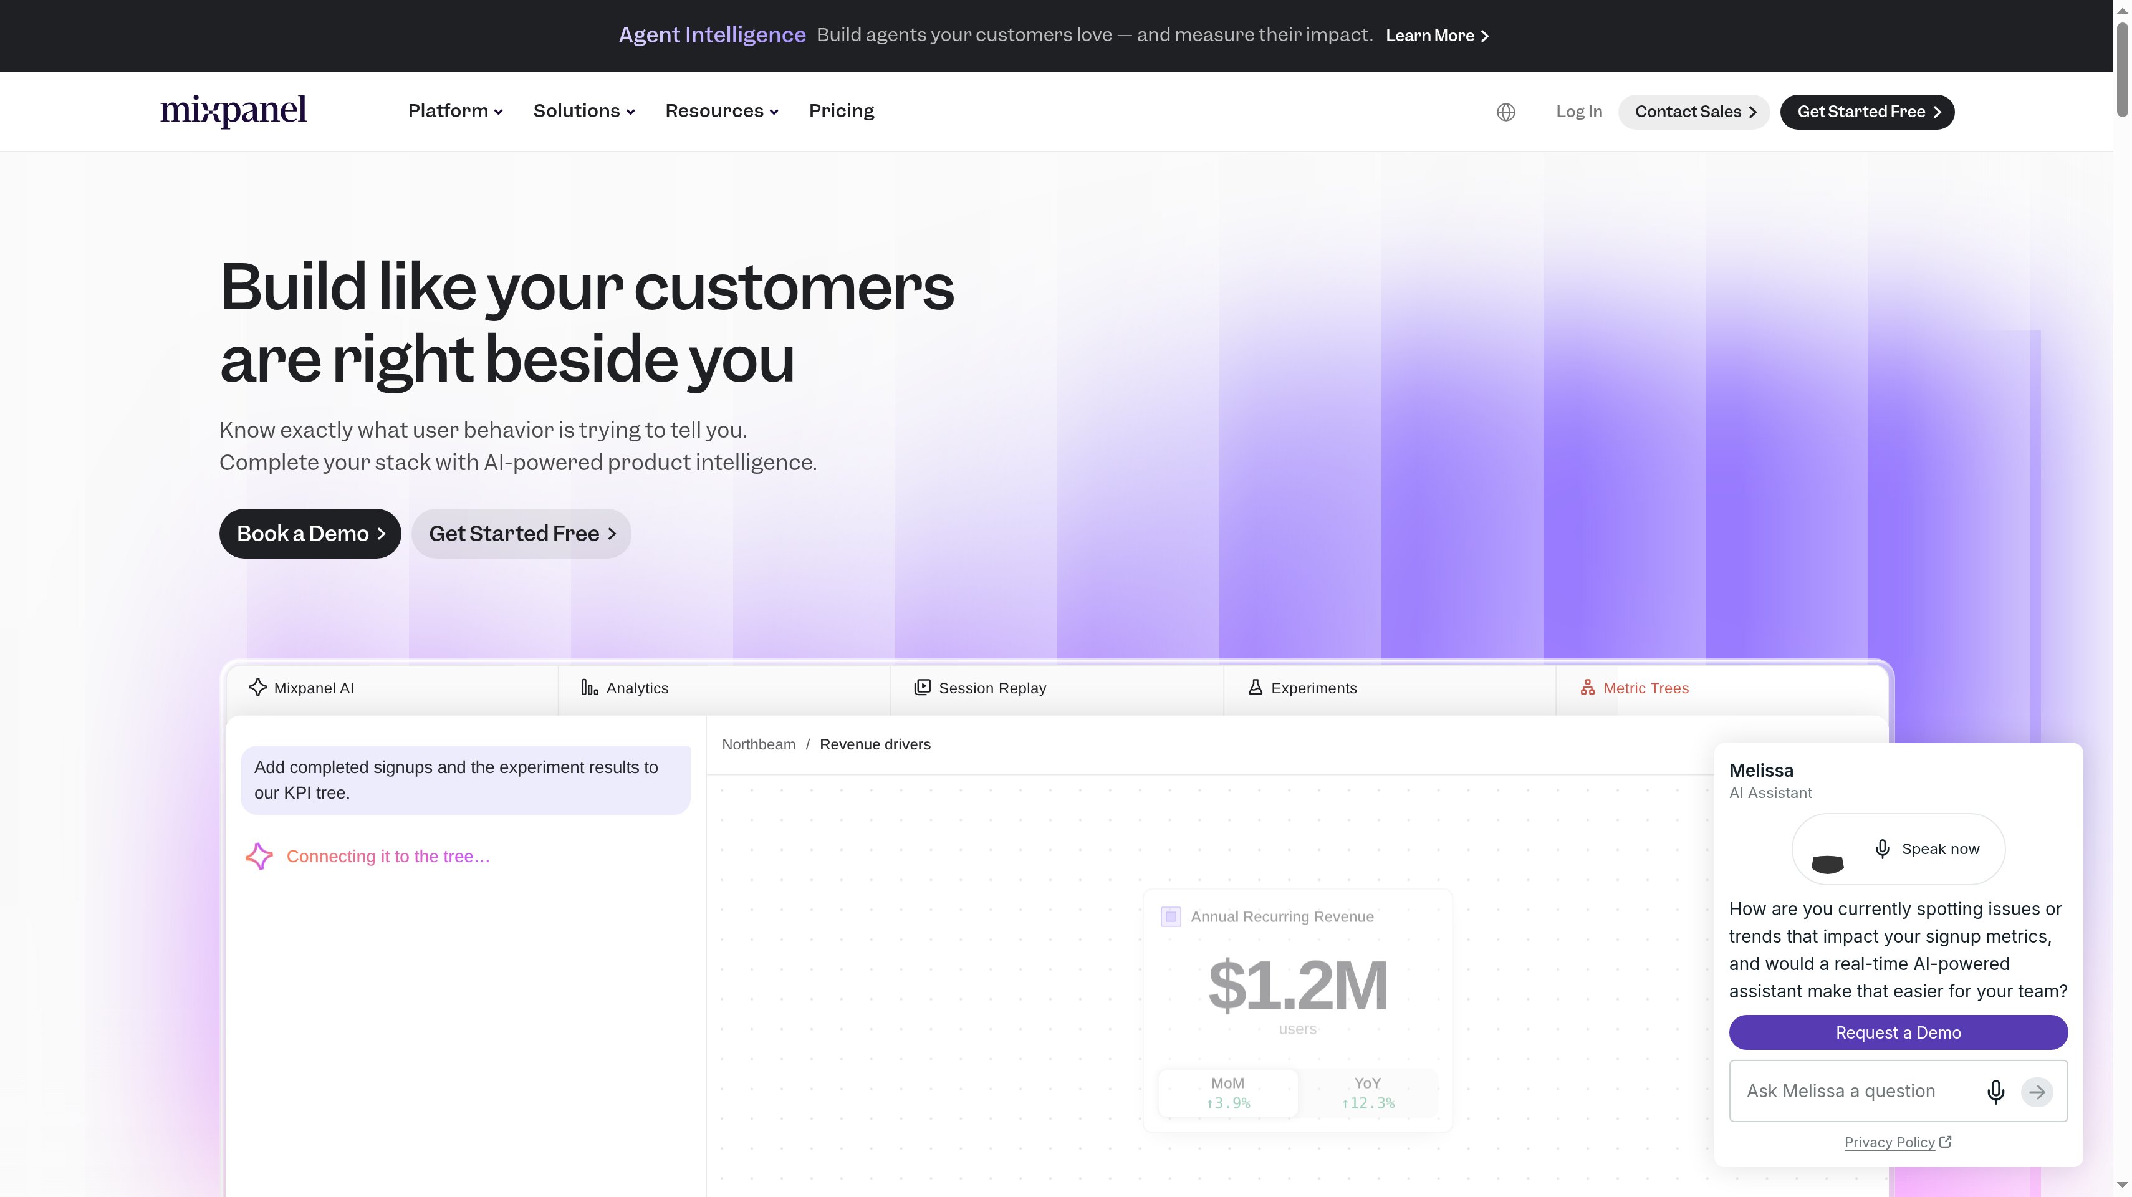The image size is (2132, 1197).
Task: Click the Revenue drivers breadcrumb
Action: [x=875, y=744]
